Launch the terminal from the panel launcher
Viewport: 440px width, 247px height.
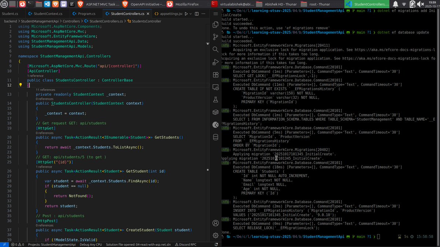click(31, 4)
